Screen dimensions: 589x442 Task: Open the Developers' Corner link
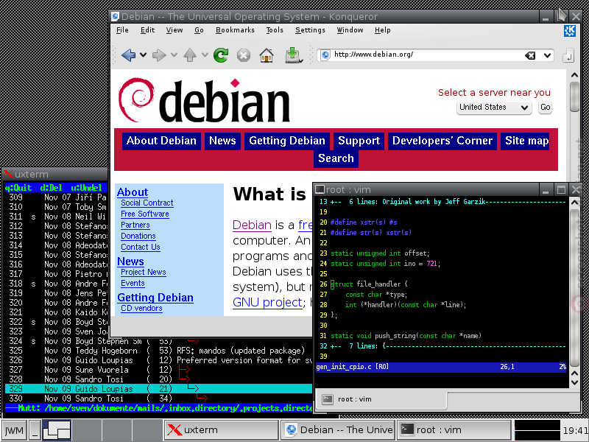(442, 141)
